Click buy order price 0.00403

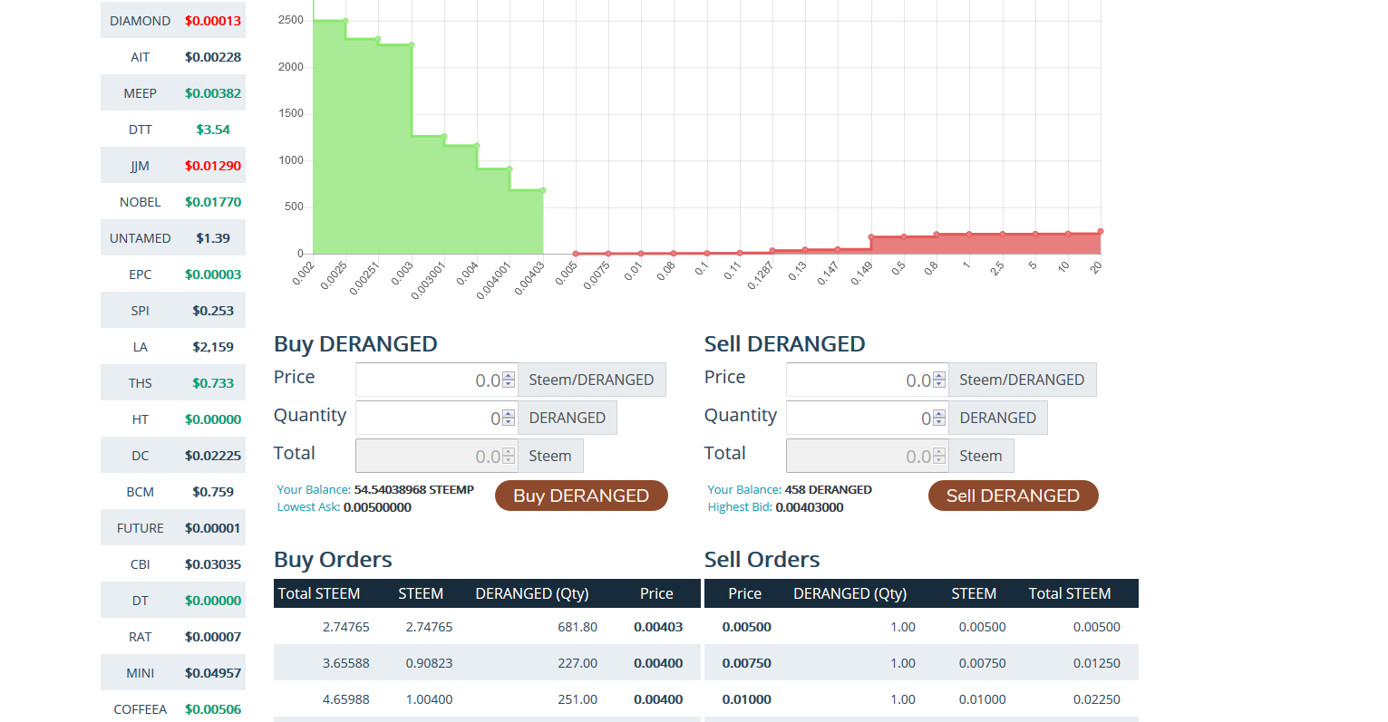[x=658, y=627]
